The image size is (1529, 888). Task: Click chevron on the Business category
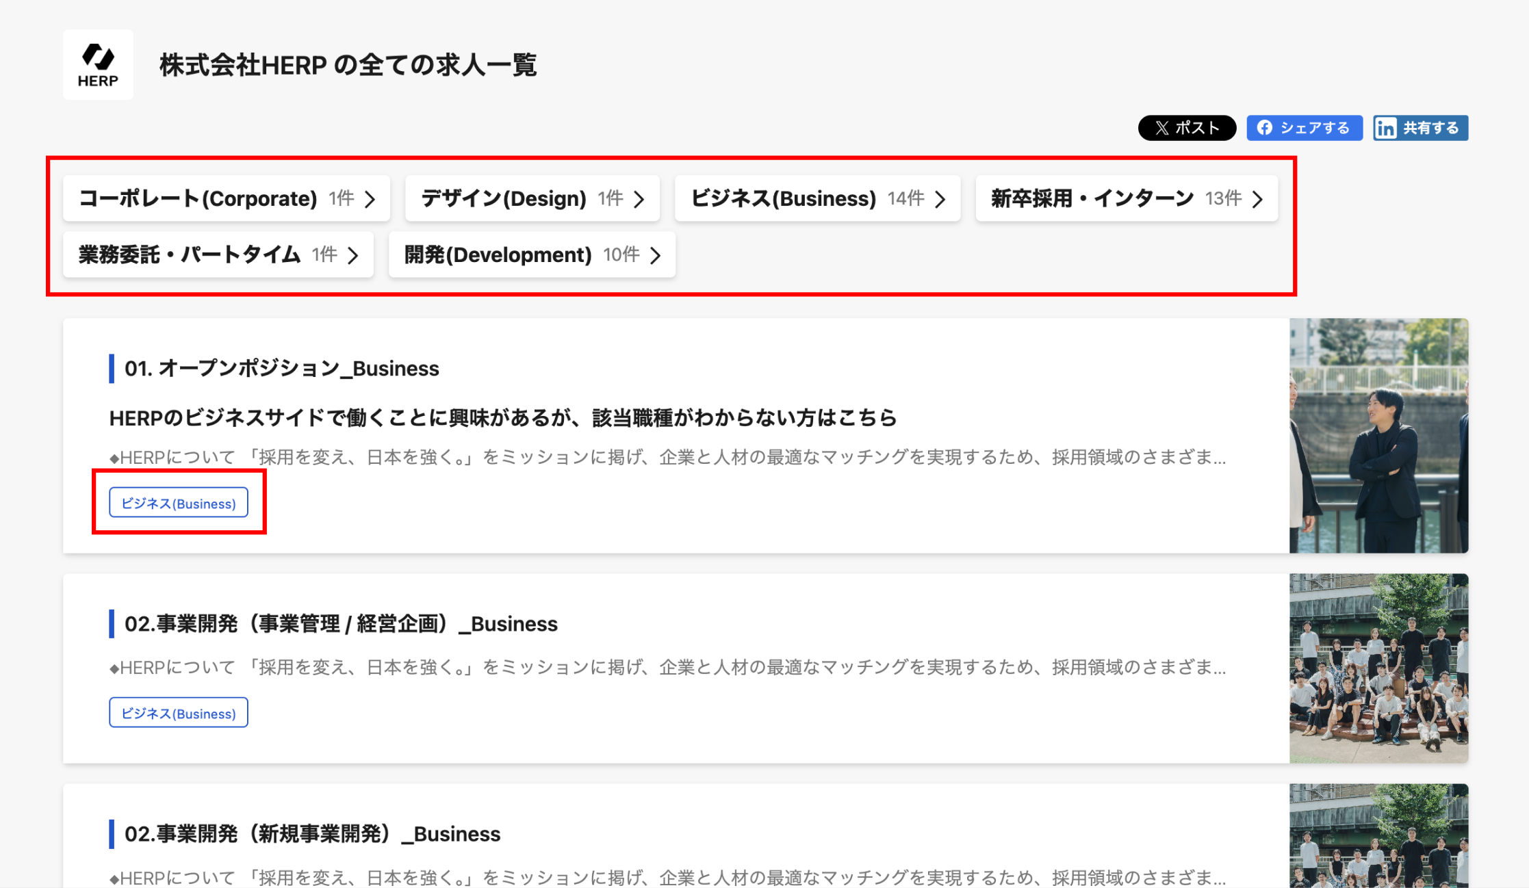tap(940, 199)
